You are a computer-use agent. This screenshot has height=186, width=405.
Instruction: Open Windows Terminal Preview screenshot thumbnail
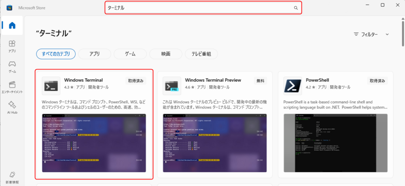pos(215,143)
